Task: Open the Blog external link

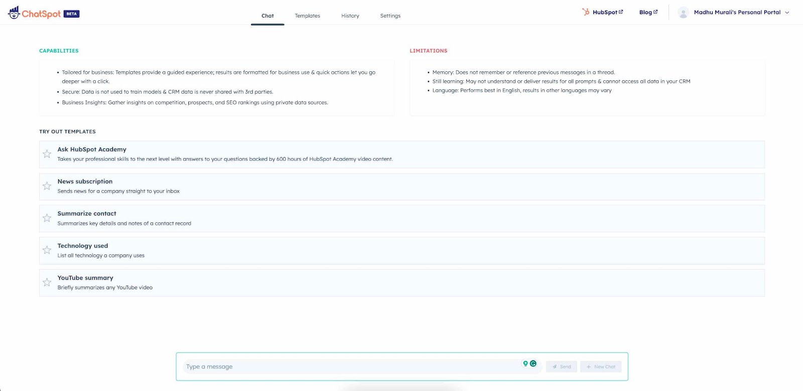Action: tap(648, 12)
